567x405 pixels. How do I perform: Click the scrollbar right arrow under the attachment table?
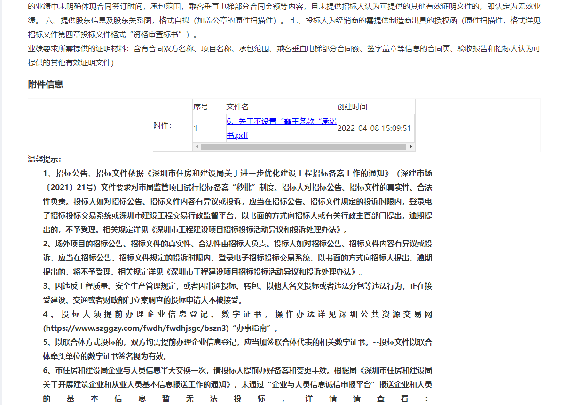pos(410,146)
